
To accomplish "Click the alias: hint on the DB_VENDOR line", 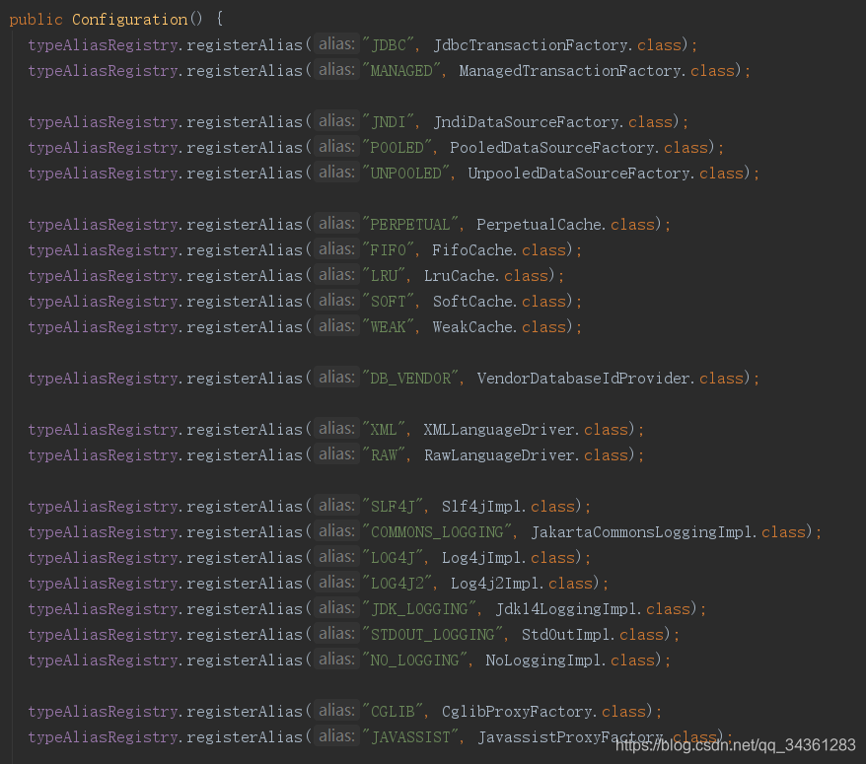I will click(336, 378).
